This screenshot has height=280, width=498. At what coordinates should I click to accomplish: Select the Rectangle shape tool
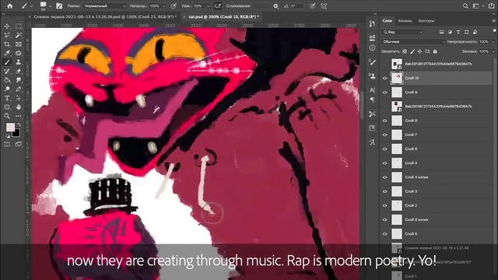coord(7,107)
